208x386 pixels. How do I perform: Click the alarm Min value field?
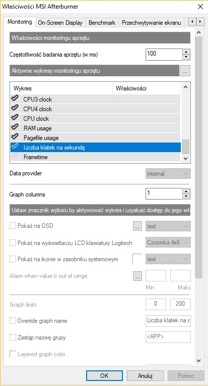156,276
